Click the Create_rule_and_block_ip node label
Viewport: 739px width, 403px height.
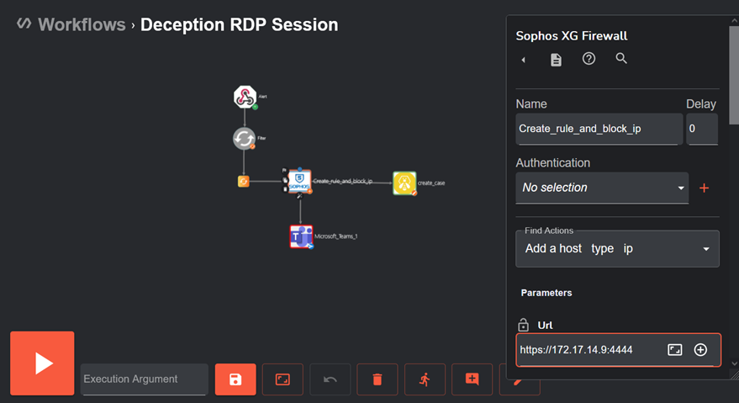(343, 181)
